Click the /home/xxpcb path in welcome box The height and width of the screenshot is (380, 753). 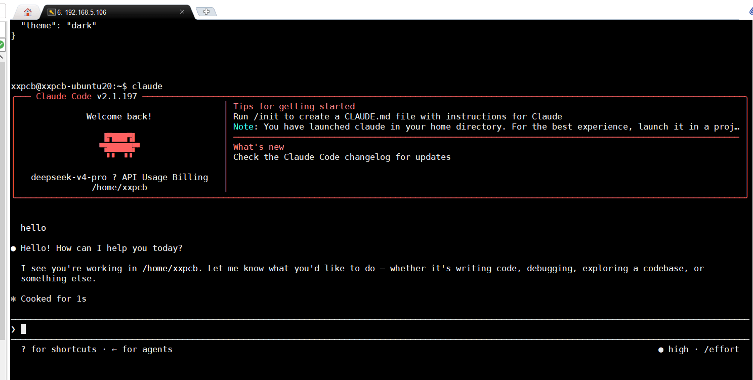[x=119, y=187]
